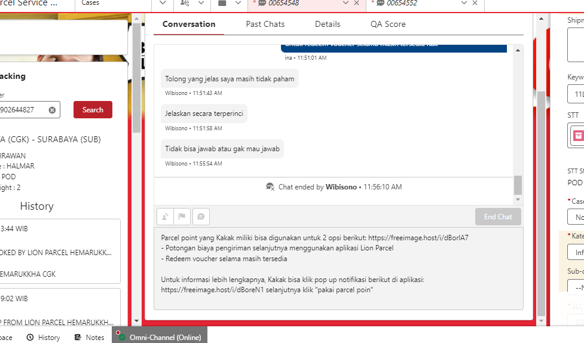Screen dimensions: 584x343
Task: Switch to the Conversation tab
Action: point(189,24)
